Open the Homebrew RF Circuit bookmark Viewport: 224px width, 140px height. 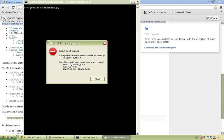(182, 12)
